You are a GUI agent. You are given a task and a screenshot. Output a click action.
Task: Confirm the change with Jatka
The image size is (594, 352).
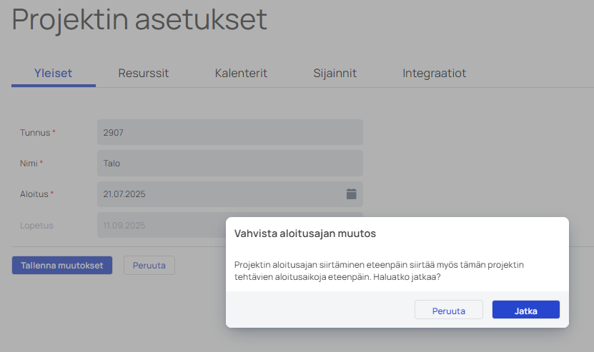point(525,310)
